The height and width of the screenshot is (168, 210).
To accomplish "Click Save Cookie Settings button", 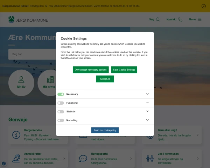I will point(124,70).
